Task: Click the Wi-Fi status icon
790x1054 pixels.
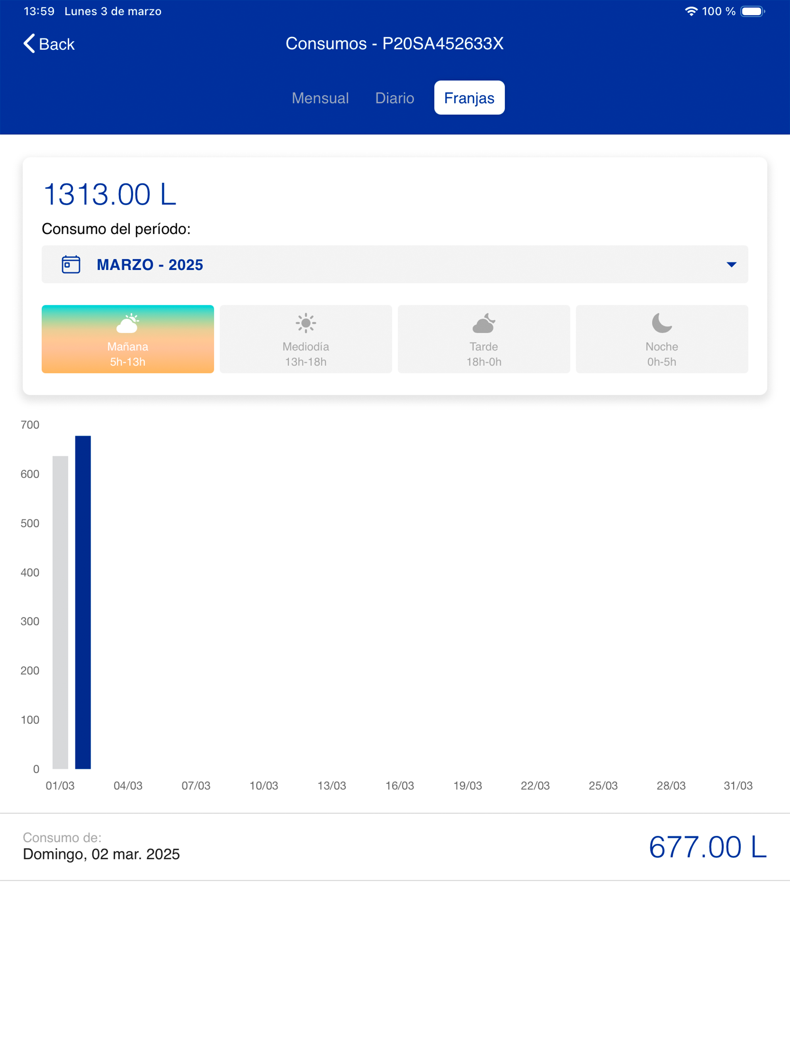Action: tap(691, 12)
